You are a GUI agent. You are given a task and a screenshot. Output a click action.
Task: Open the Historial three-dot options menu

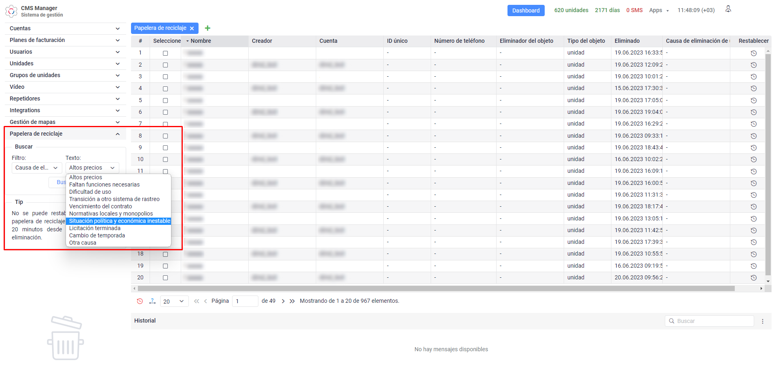pyautogui.click(x=763, y=321)
